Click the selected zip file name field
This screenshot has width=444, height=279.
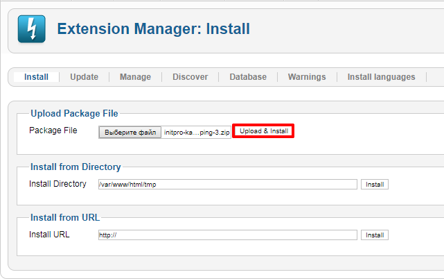197,133
